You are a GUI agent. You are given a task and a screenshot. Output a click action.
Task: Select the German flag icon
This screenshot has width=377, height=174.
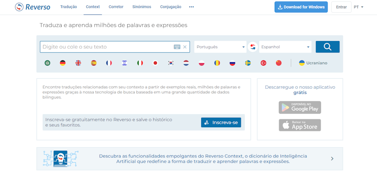coord(63,63)
